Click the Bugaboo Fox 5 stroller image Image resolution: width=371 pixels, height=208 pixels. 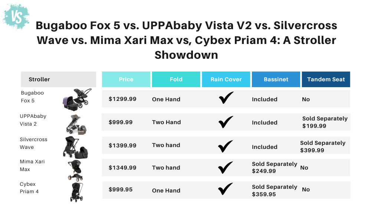77,98
